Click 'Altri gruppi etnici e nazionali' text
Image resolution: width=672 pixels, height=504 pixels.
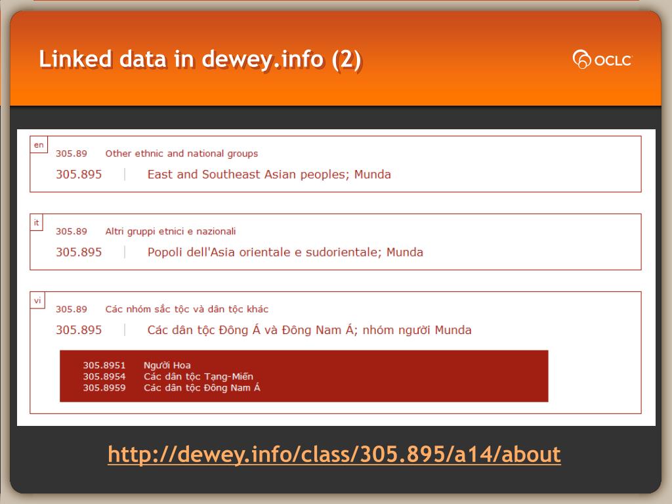tap(171, 232)
